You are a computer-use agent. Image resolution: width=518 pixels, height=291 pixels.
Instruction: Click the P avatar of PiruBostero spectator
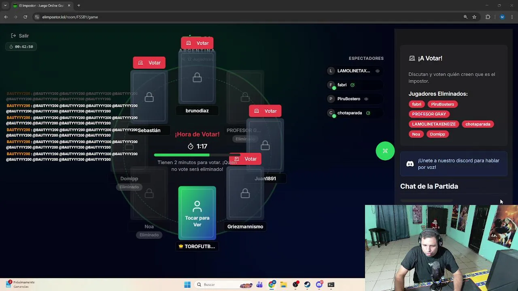coord(331,99)
